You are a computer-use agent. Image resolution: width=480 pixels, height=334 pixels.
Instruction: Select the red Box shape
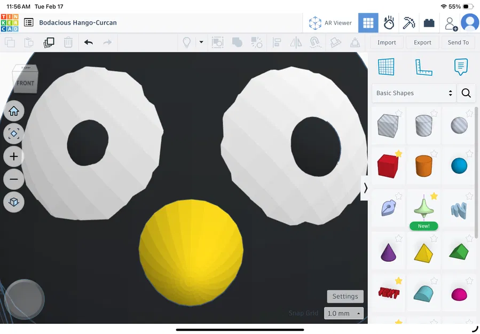[x=388, y=166]
